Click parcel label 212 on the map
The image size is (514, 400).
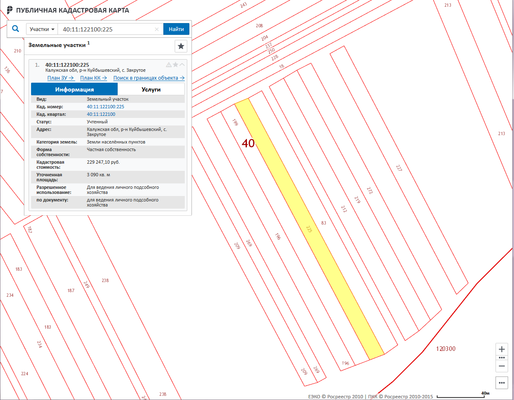coord(344,209)
